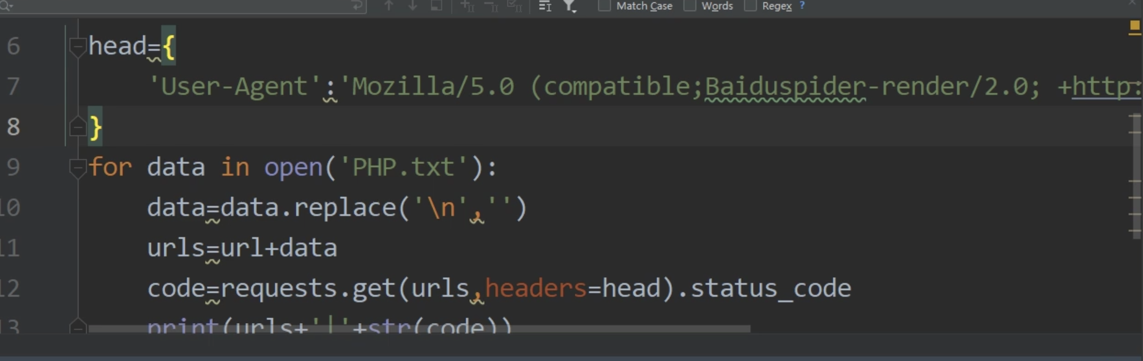
Task: Enable the Words checkbox
Action: point(690,6)
